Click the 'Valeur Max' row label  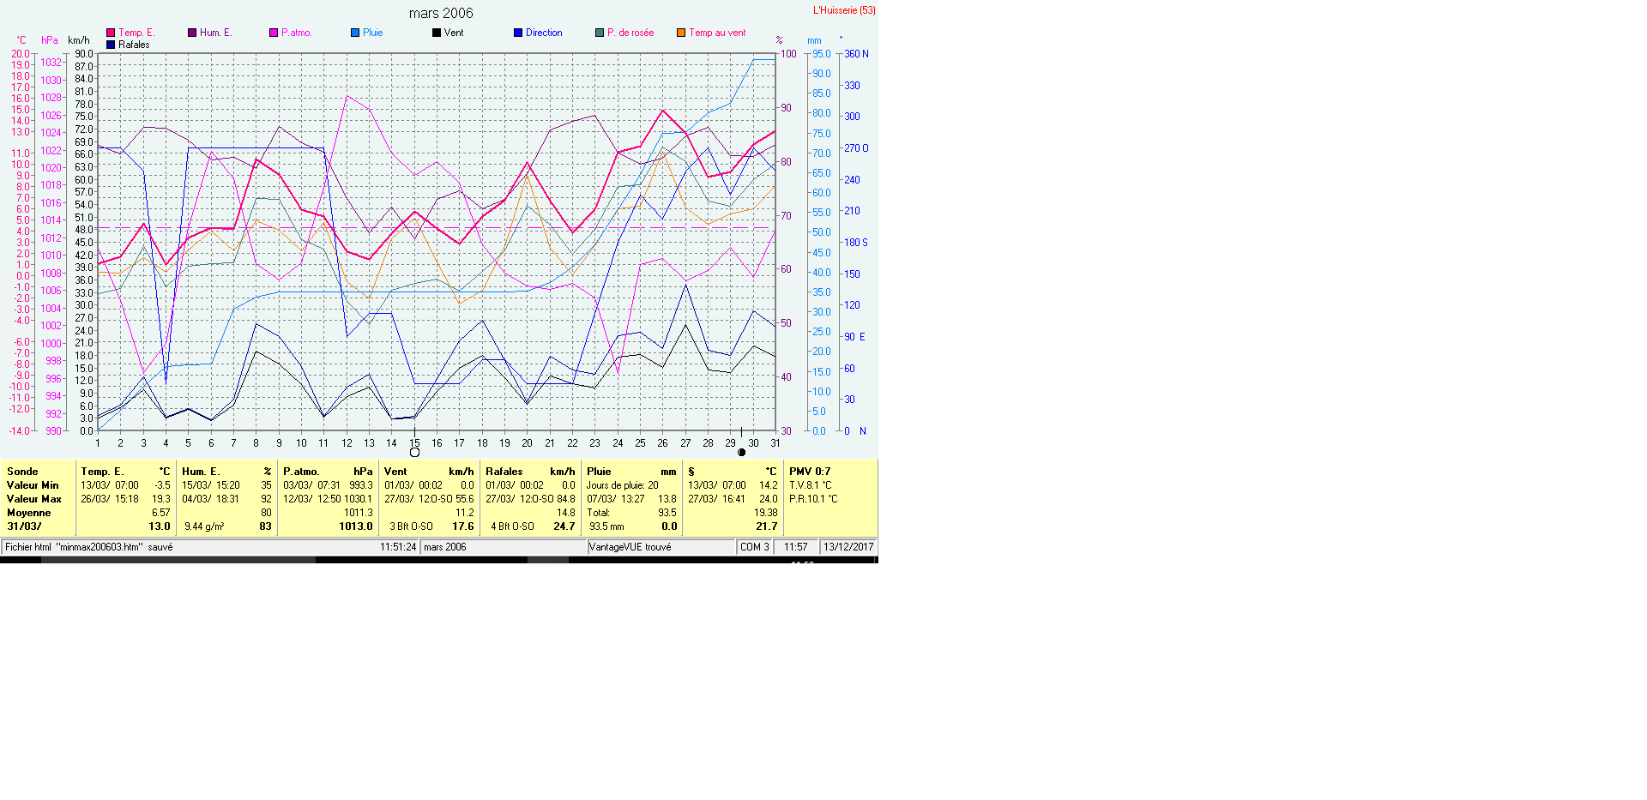tap(34, 499)
